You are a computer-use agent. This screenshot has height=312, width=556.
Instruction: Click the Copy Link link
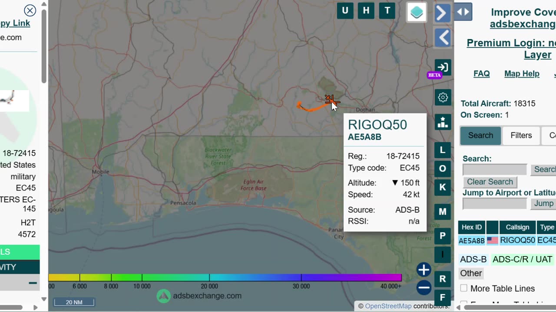[15, 23]
